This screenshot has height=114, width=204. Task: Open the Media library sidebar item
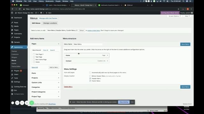16,26
